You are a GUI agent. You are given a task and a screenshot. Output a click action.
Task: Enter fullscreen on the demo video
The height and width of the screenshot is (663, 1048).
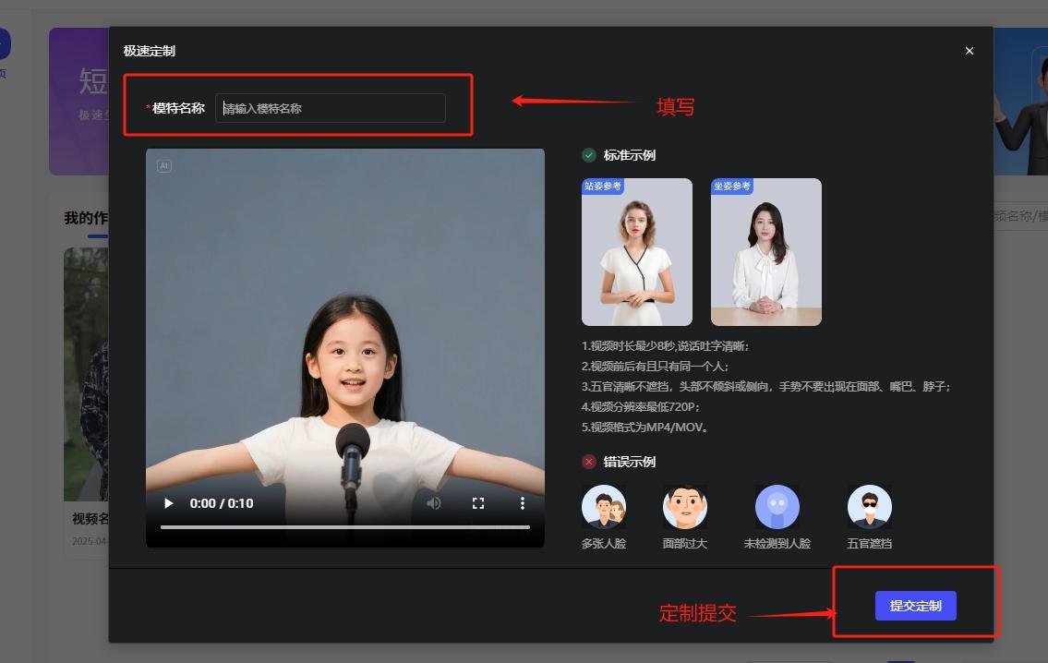pyautogui.click(x=478, y=503)
